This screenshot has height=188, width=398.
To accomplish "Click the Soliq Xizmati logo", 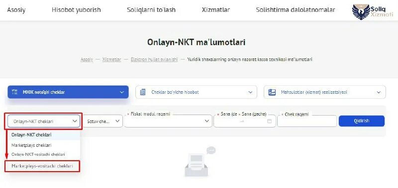I will (x=372, y=11).
